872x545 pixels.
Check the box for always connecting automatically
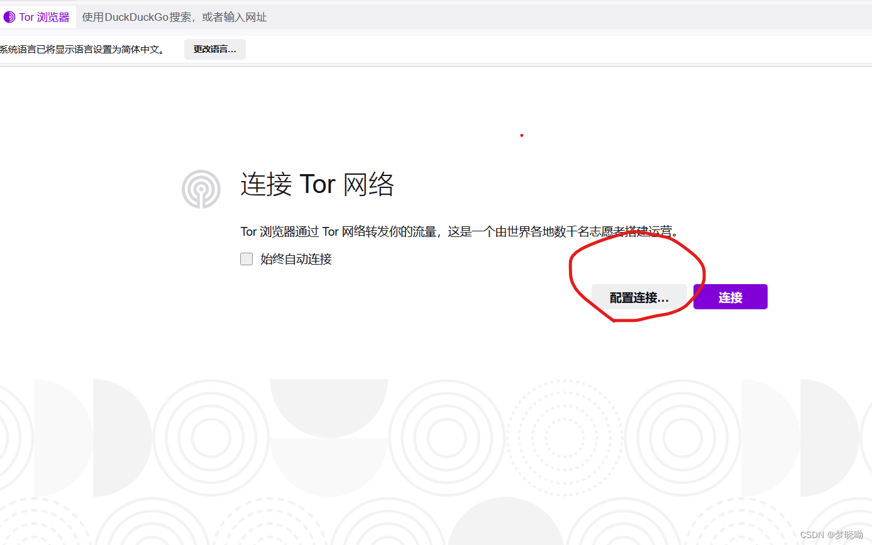click(246, 258)
